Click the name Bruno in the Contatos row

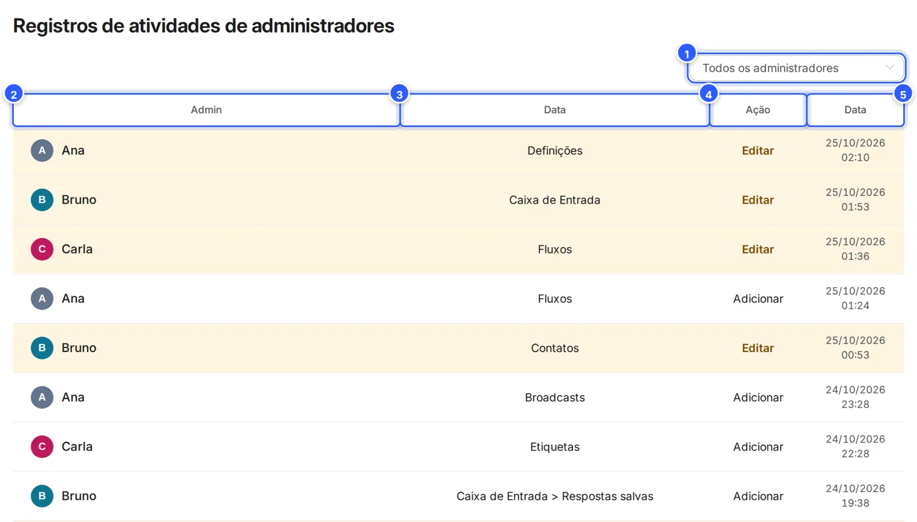[x=79, y=348]
